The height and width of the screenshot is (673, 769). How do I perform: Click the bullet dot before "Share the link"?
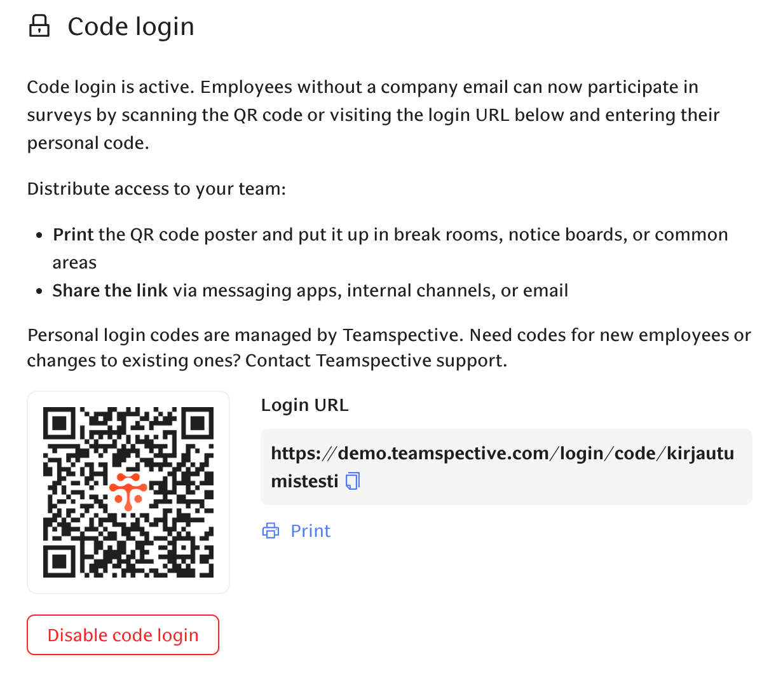pos(39,291)
